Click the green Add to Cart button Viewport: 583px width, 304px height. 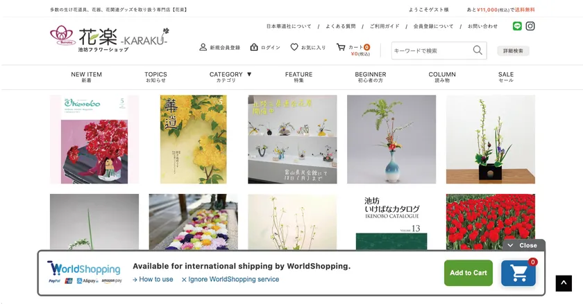point(468,273)
